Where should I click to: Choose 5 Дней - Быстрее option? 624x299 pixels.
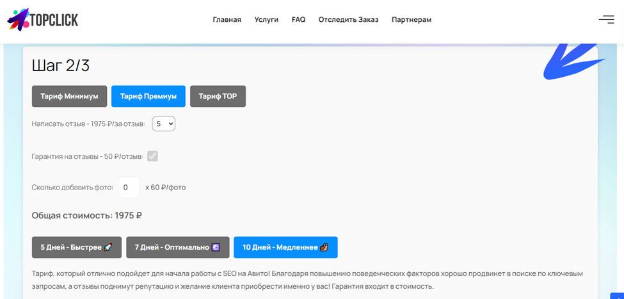pyautogui.click(x=76, y=247)
